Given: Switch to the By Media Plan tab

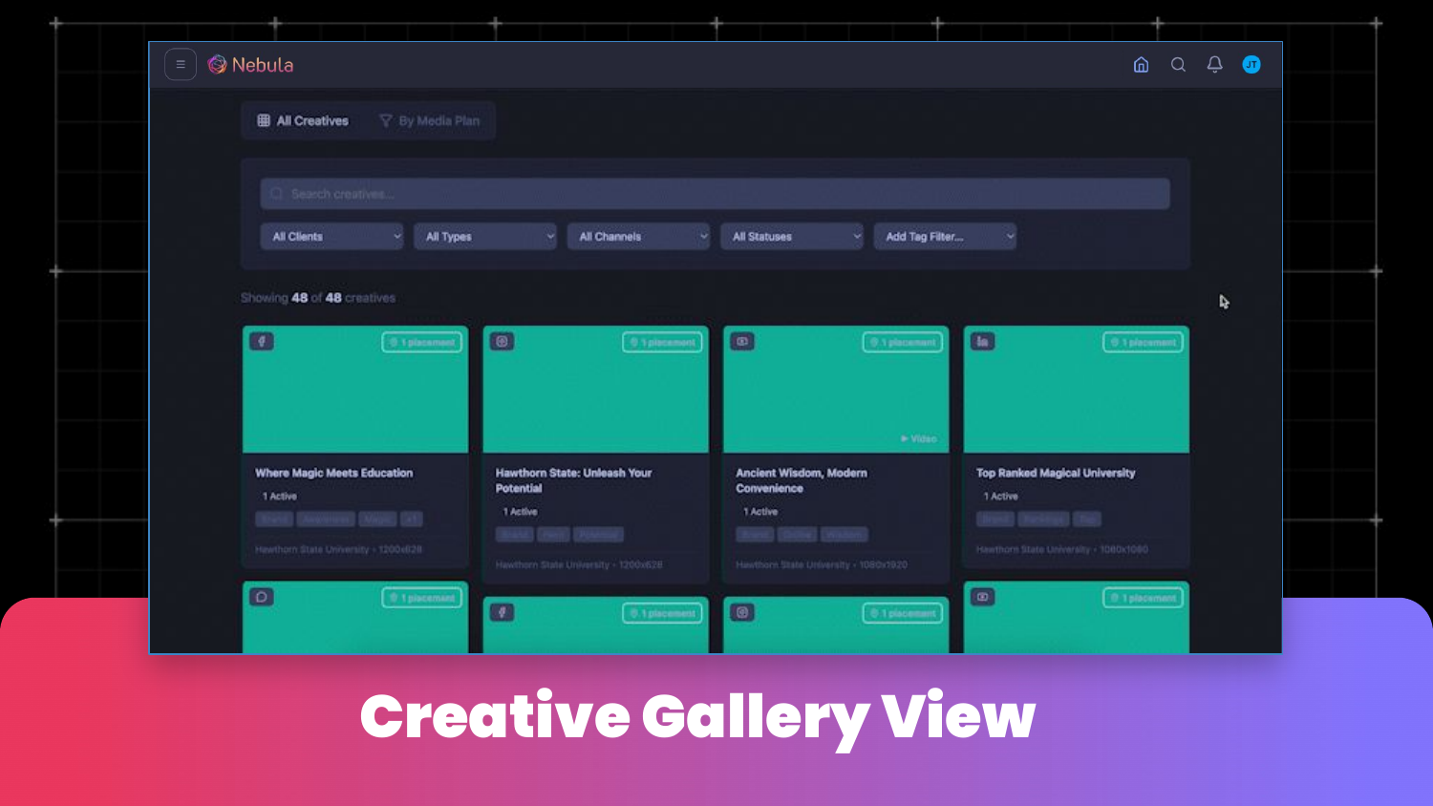Looking at the screenshot, I should [430, 121].
